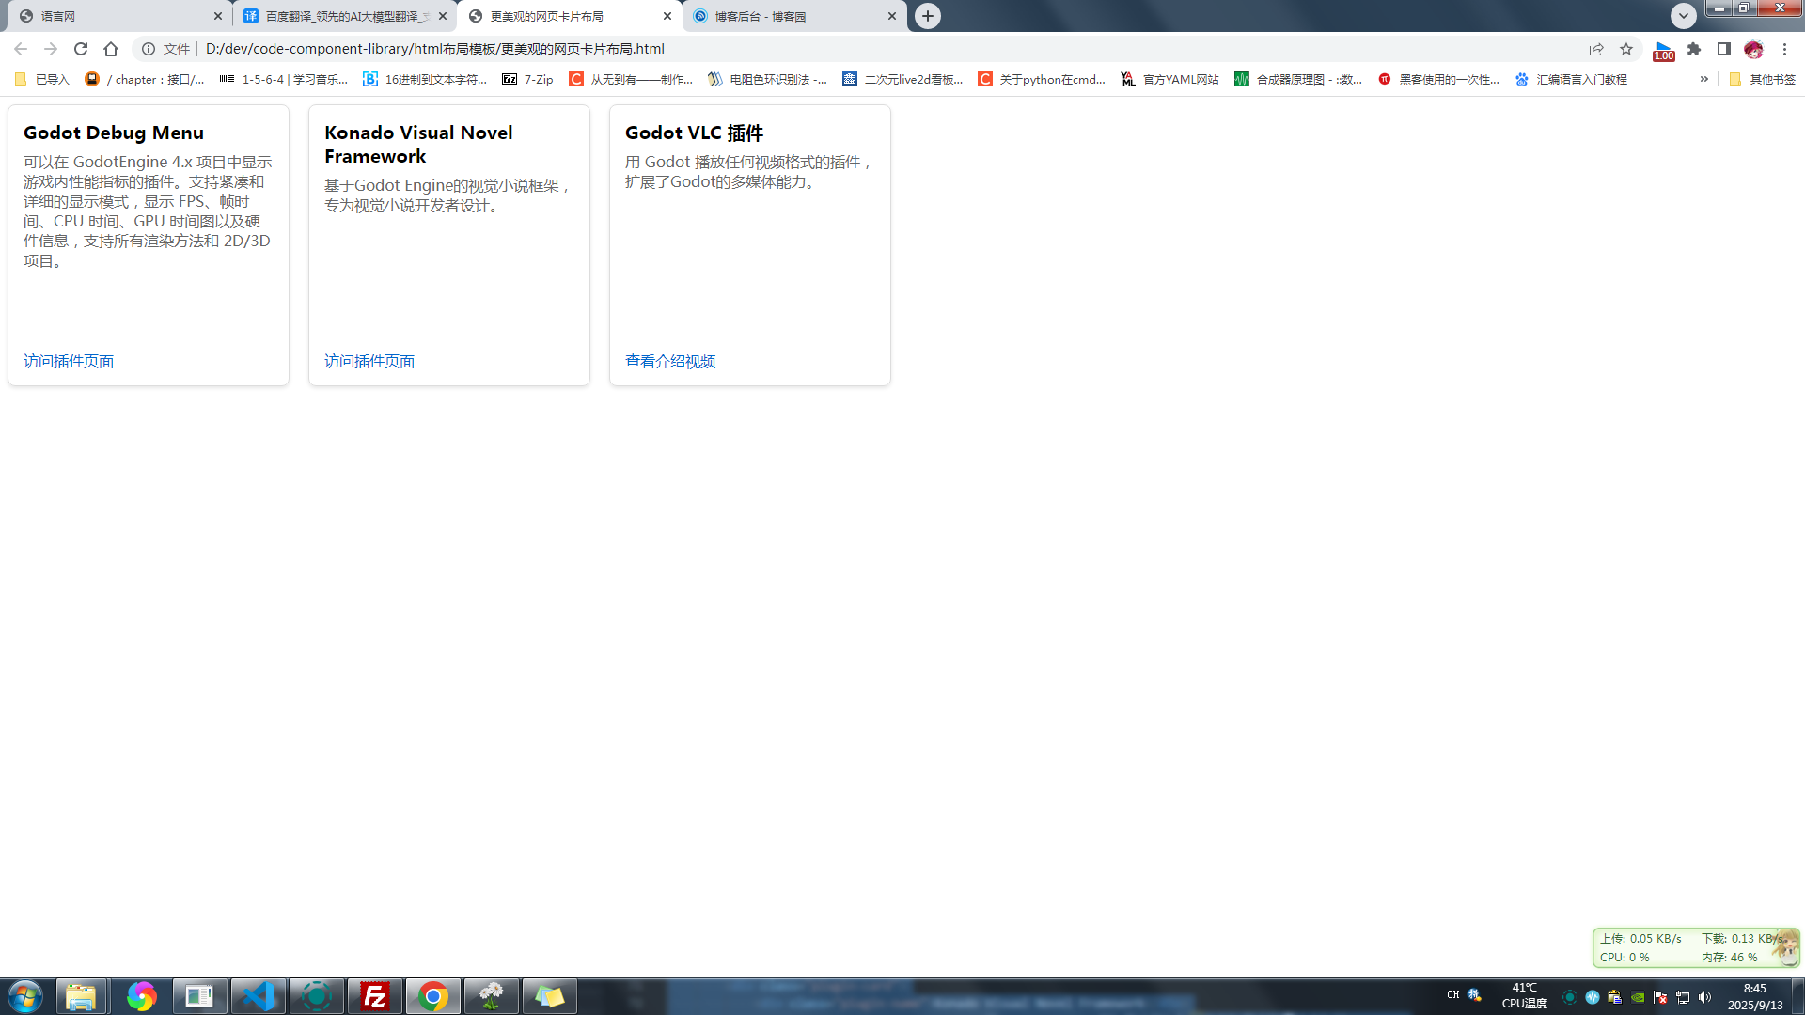This screenshot has width=1805, height=1015.
Task: Open a new tab with plus button
Action: [928, 16]
